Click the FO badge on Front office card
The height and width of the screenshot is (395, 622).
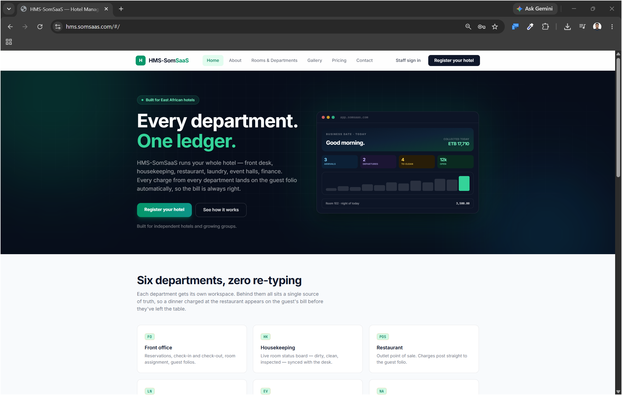[x=150, y=337]
